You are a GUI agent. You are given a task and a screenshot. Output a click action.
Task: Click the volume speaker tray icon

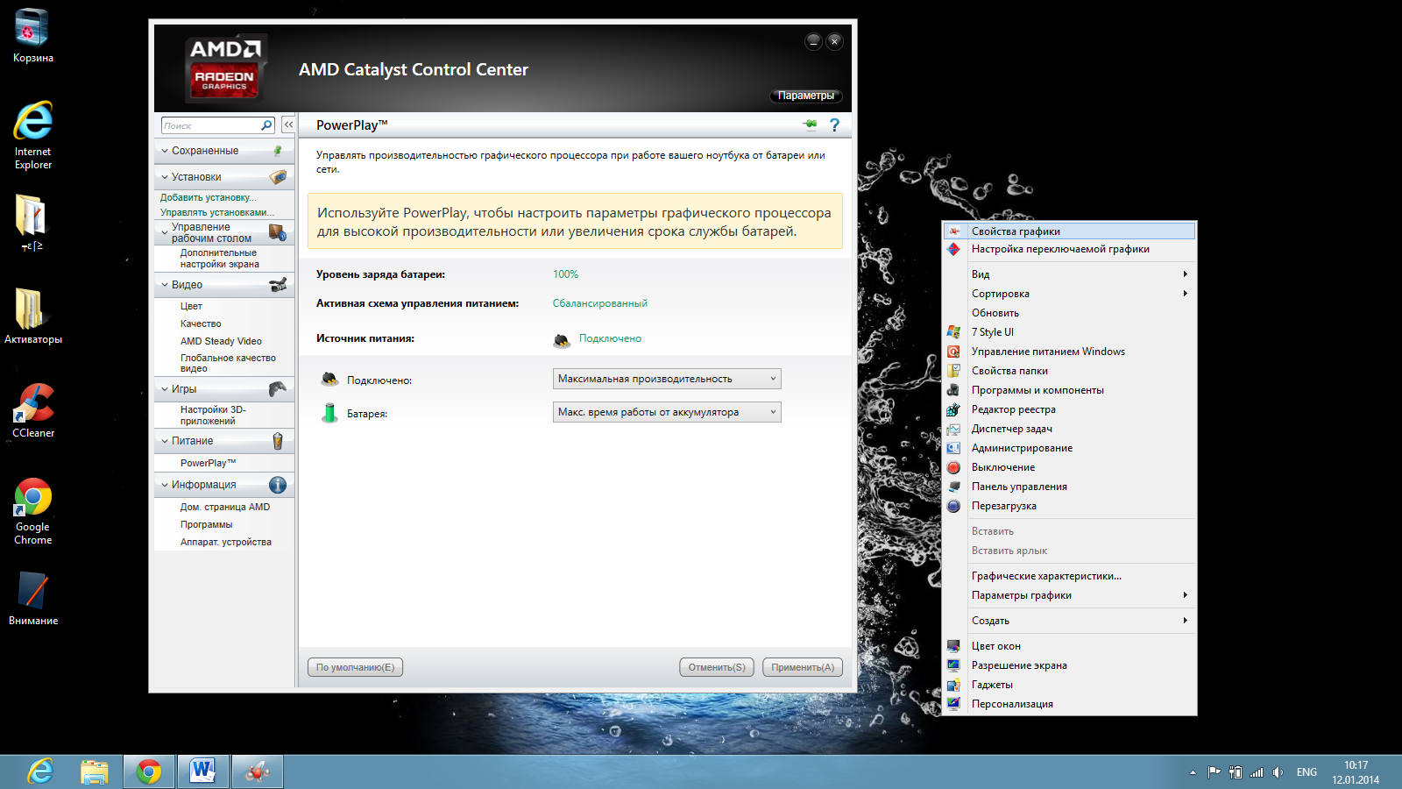pos(1278,772)
